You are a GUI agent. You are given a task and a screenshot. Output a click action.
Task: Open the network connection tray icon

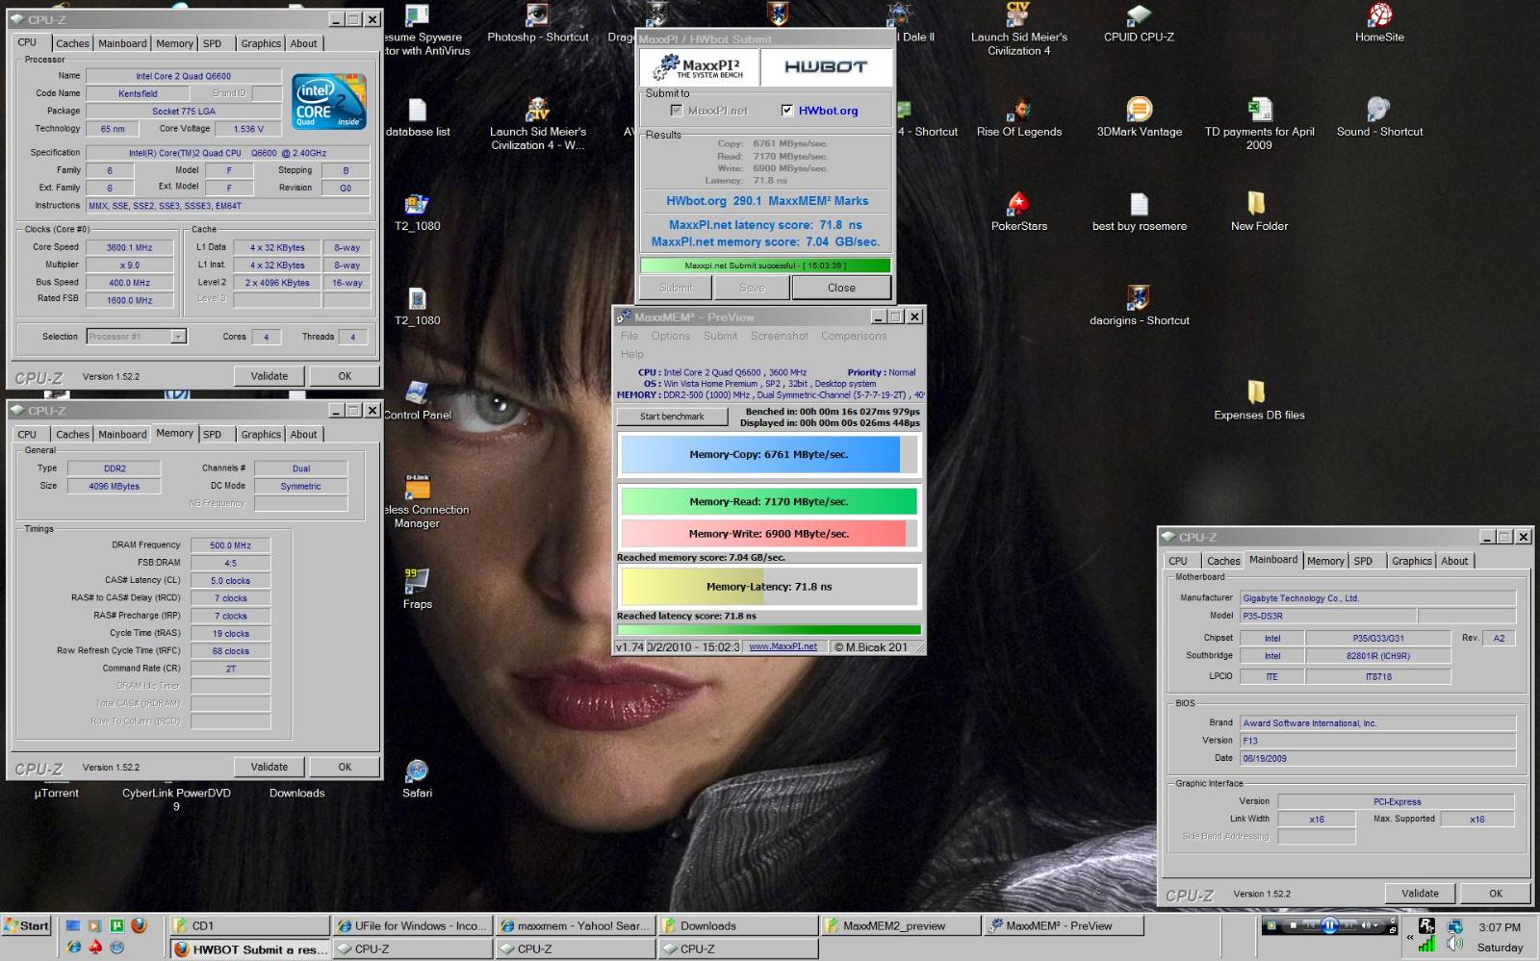coord(1454,926)
